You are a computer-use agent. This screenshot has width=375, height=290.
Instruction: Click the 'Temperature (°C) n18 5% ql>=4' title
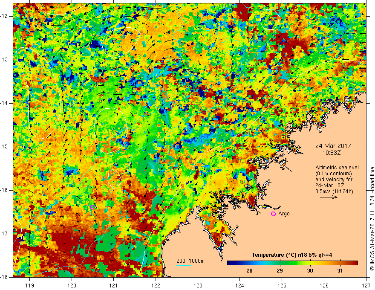pyautogui.click(x=292, y=255)
